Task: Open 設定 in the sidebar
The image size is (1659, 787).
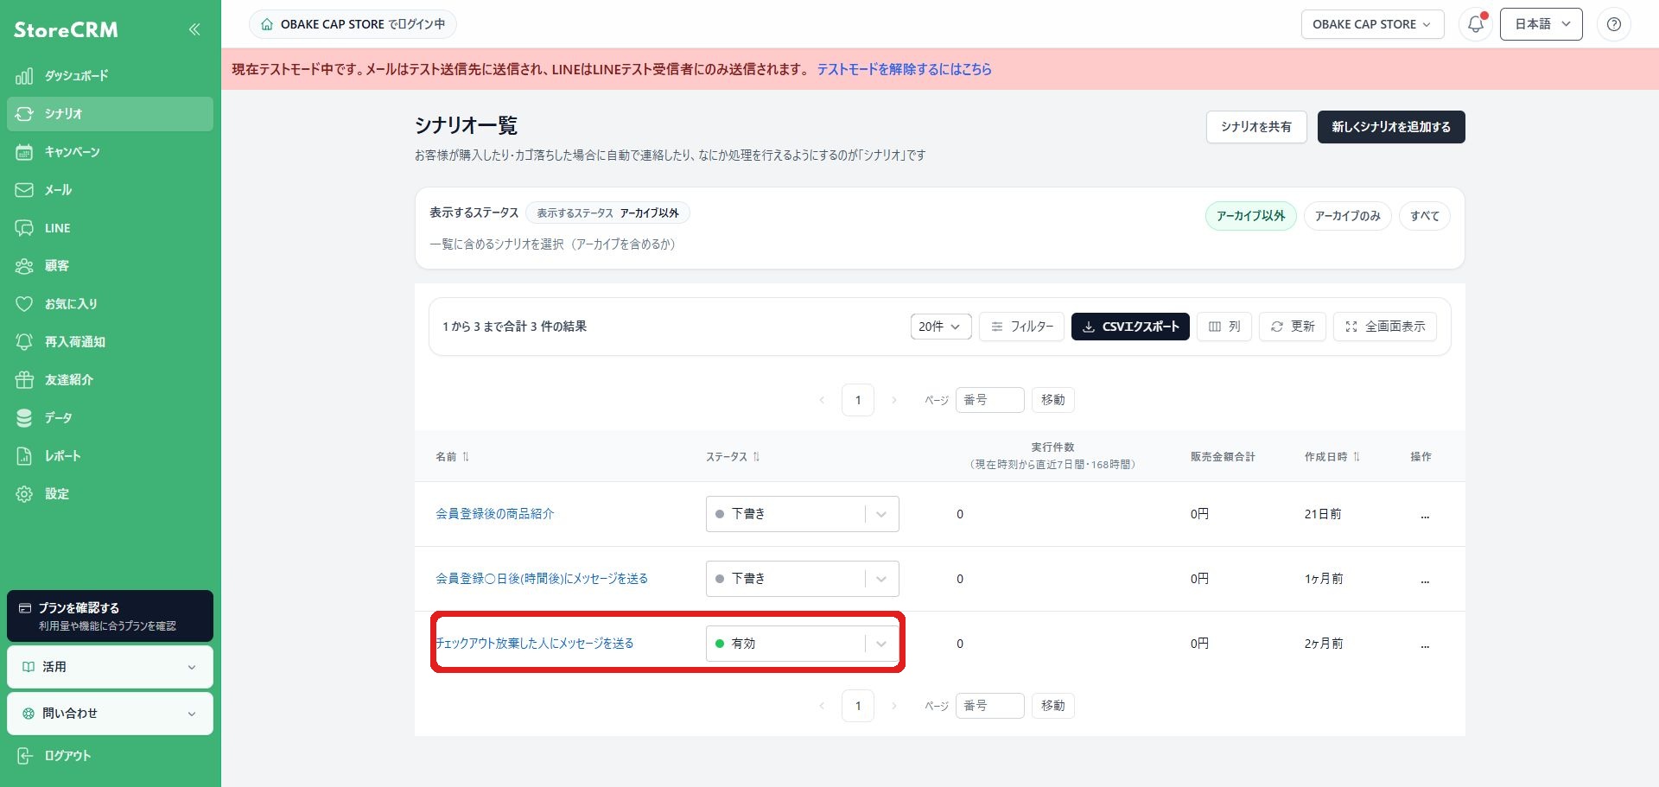Action: [110, 494]
